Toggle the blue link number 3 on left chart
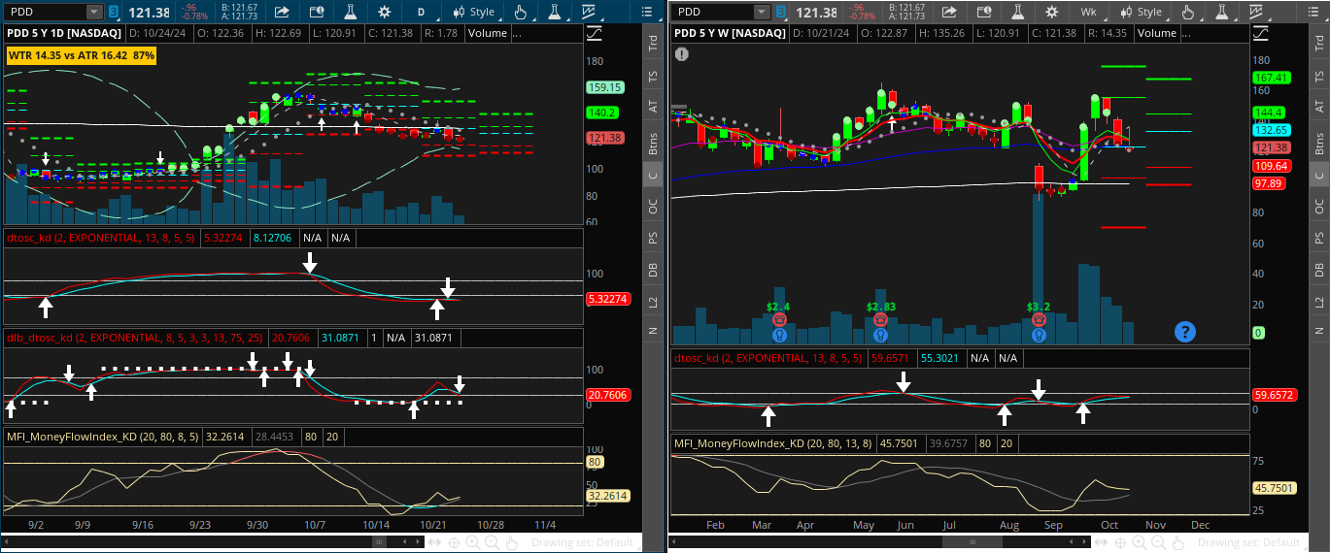 point(115,13)
